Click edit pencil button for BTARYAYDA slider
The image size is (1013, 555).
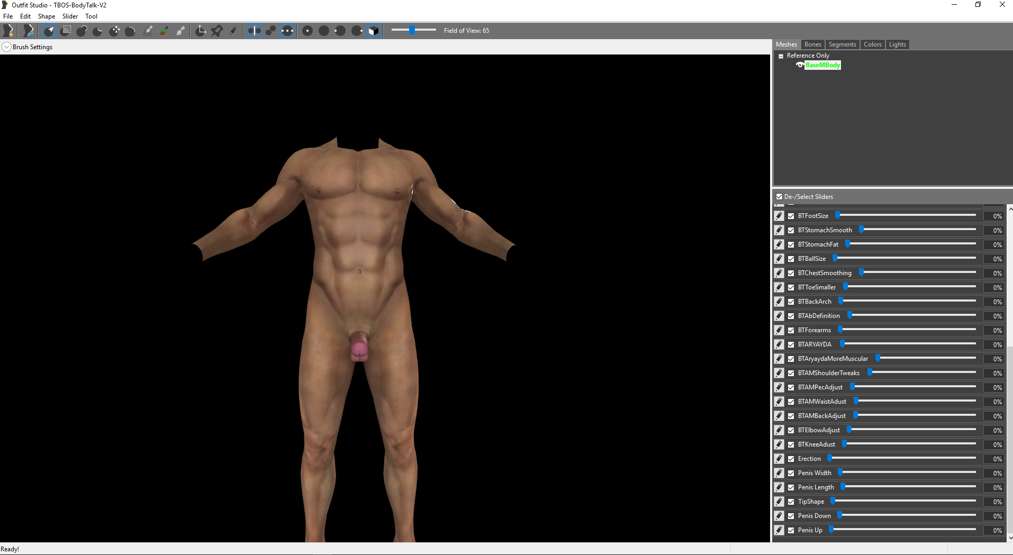(779, 344)
